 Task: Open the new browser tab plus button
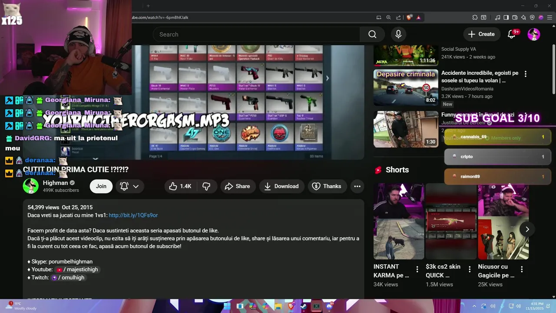pyautogui.click(x=148, y=6)
